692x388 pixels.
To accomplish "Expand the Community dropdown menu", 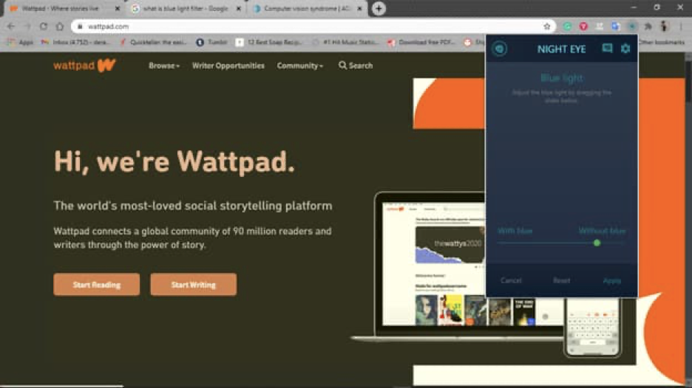I will pos(299,66).
